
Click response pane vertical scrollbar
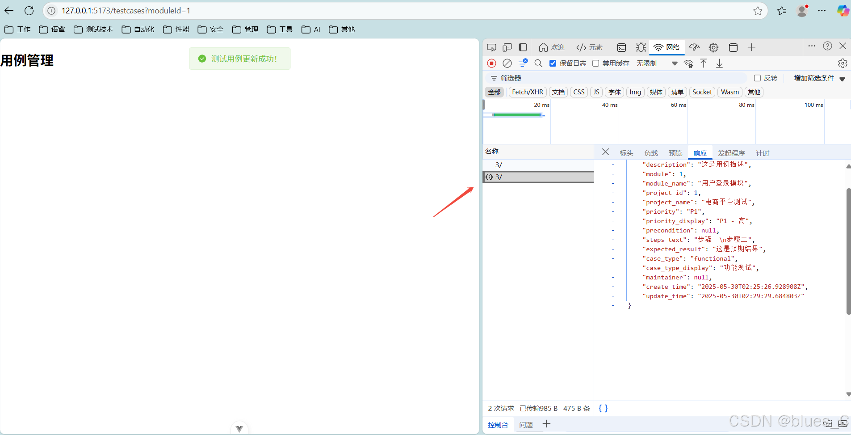(x=848, y=251)
